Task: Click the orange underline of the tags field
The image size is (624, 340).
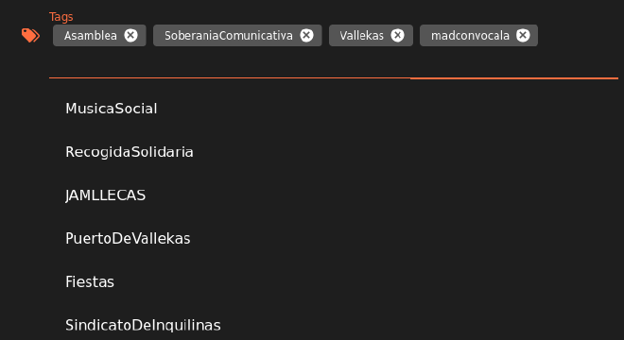Action: 334,78
